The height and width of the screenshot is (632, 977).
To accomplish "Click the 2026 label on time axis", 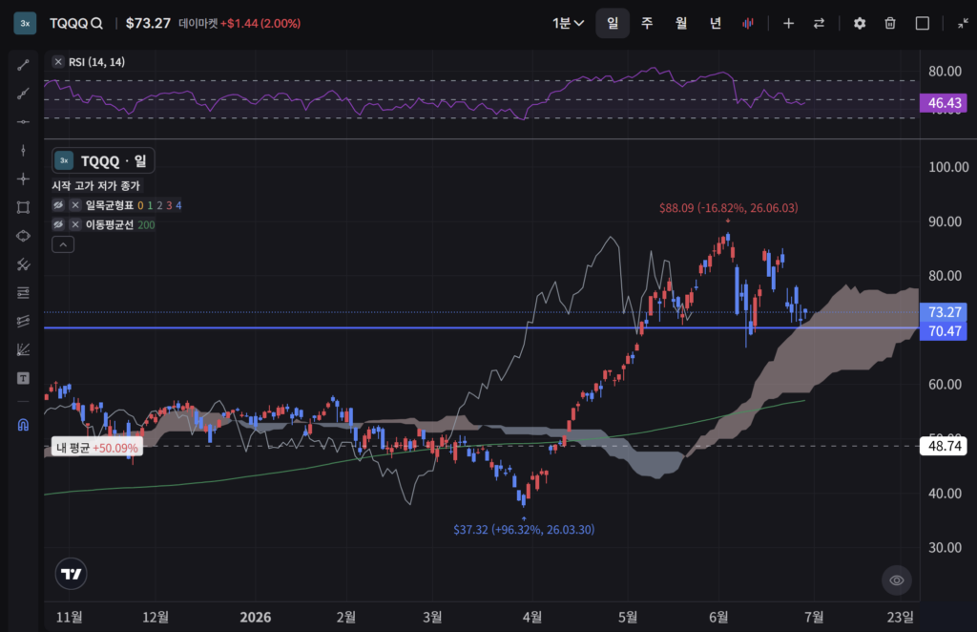I will tap(256, 617).
